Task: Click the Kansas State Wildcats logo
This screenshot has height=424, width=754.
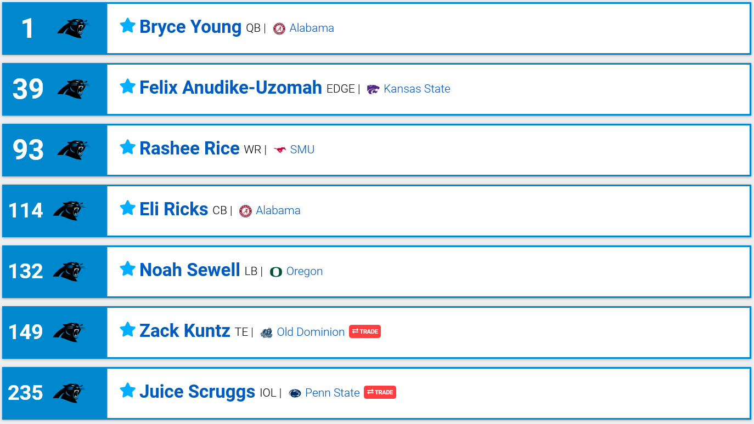Action: 373,89
